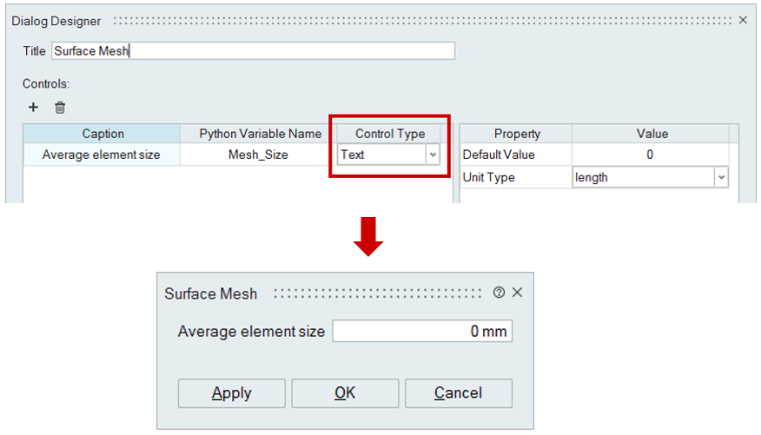Click the Value column header
761x435 pixels.
click(x=652, y=134)
